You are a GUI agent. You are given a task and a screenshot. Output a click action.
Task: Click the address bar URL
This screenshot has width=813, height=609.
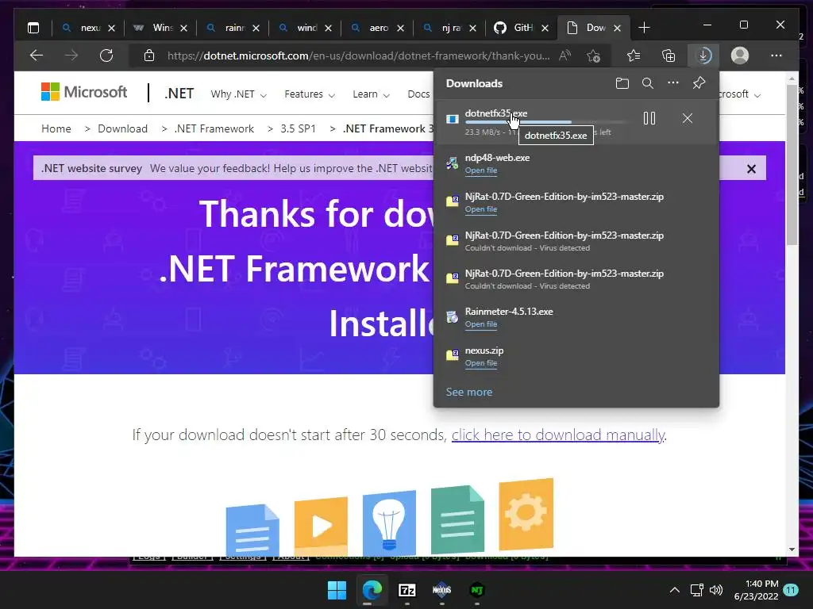point(358,56)
